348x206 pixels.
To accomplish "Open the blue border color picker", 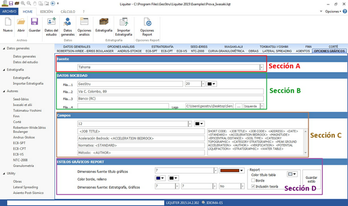I will (x=160, y=178).
